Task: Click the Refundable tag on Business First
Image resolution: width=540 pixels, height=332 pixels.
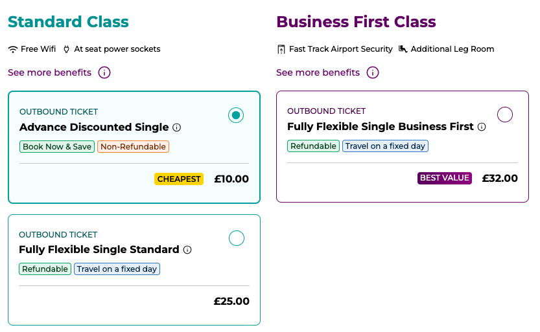Action: click(x=313, y=146)
